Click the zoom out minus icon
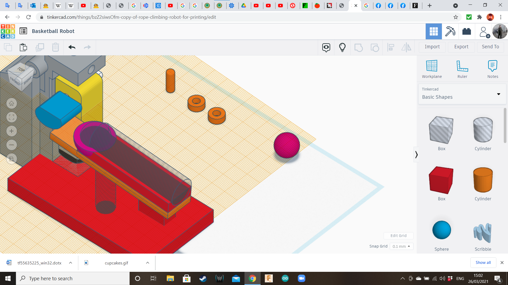 tap(11, 145)
